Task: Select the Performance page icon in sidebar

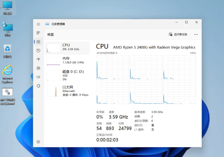Action: 38,42
